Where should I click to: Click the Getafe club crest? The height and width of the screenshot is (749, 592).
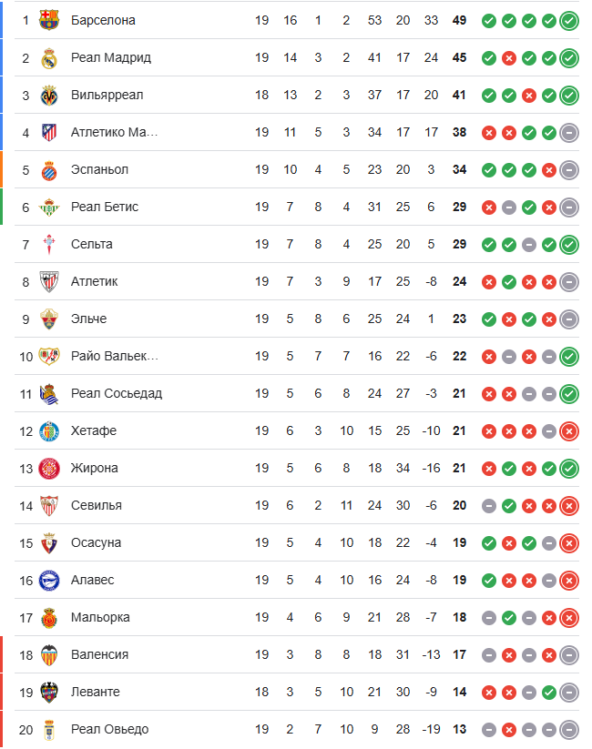tap(49, 430)
